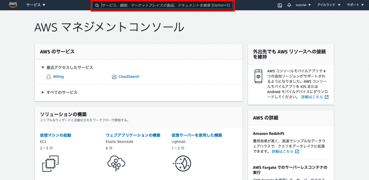Click the Lightsail sail icon
Viewport: 369px width, 180px height.
pos(182,163)
